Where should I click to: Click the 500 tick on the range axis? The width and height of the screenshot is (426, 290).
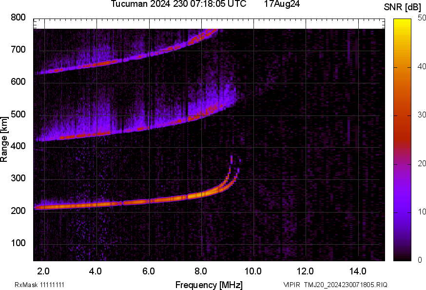tap(18, 115)
